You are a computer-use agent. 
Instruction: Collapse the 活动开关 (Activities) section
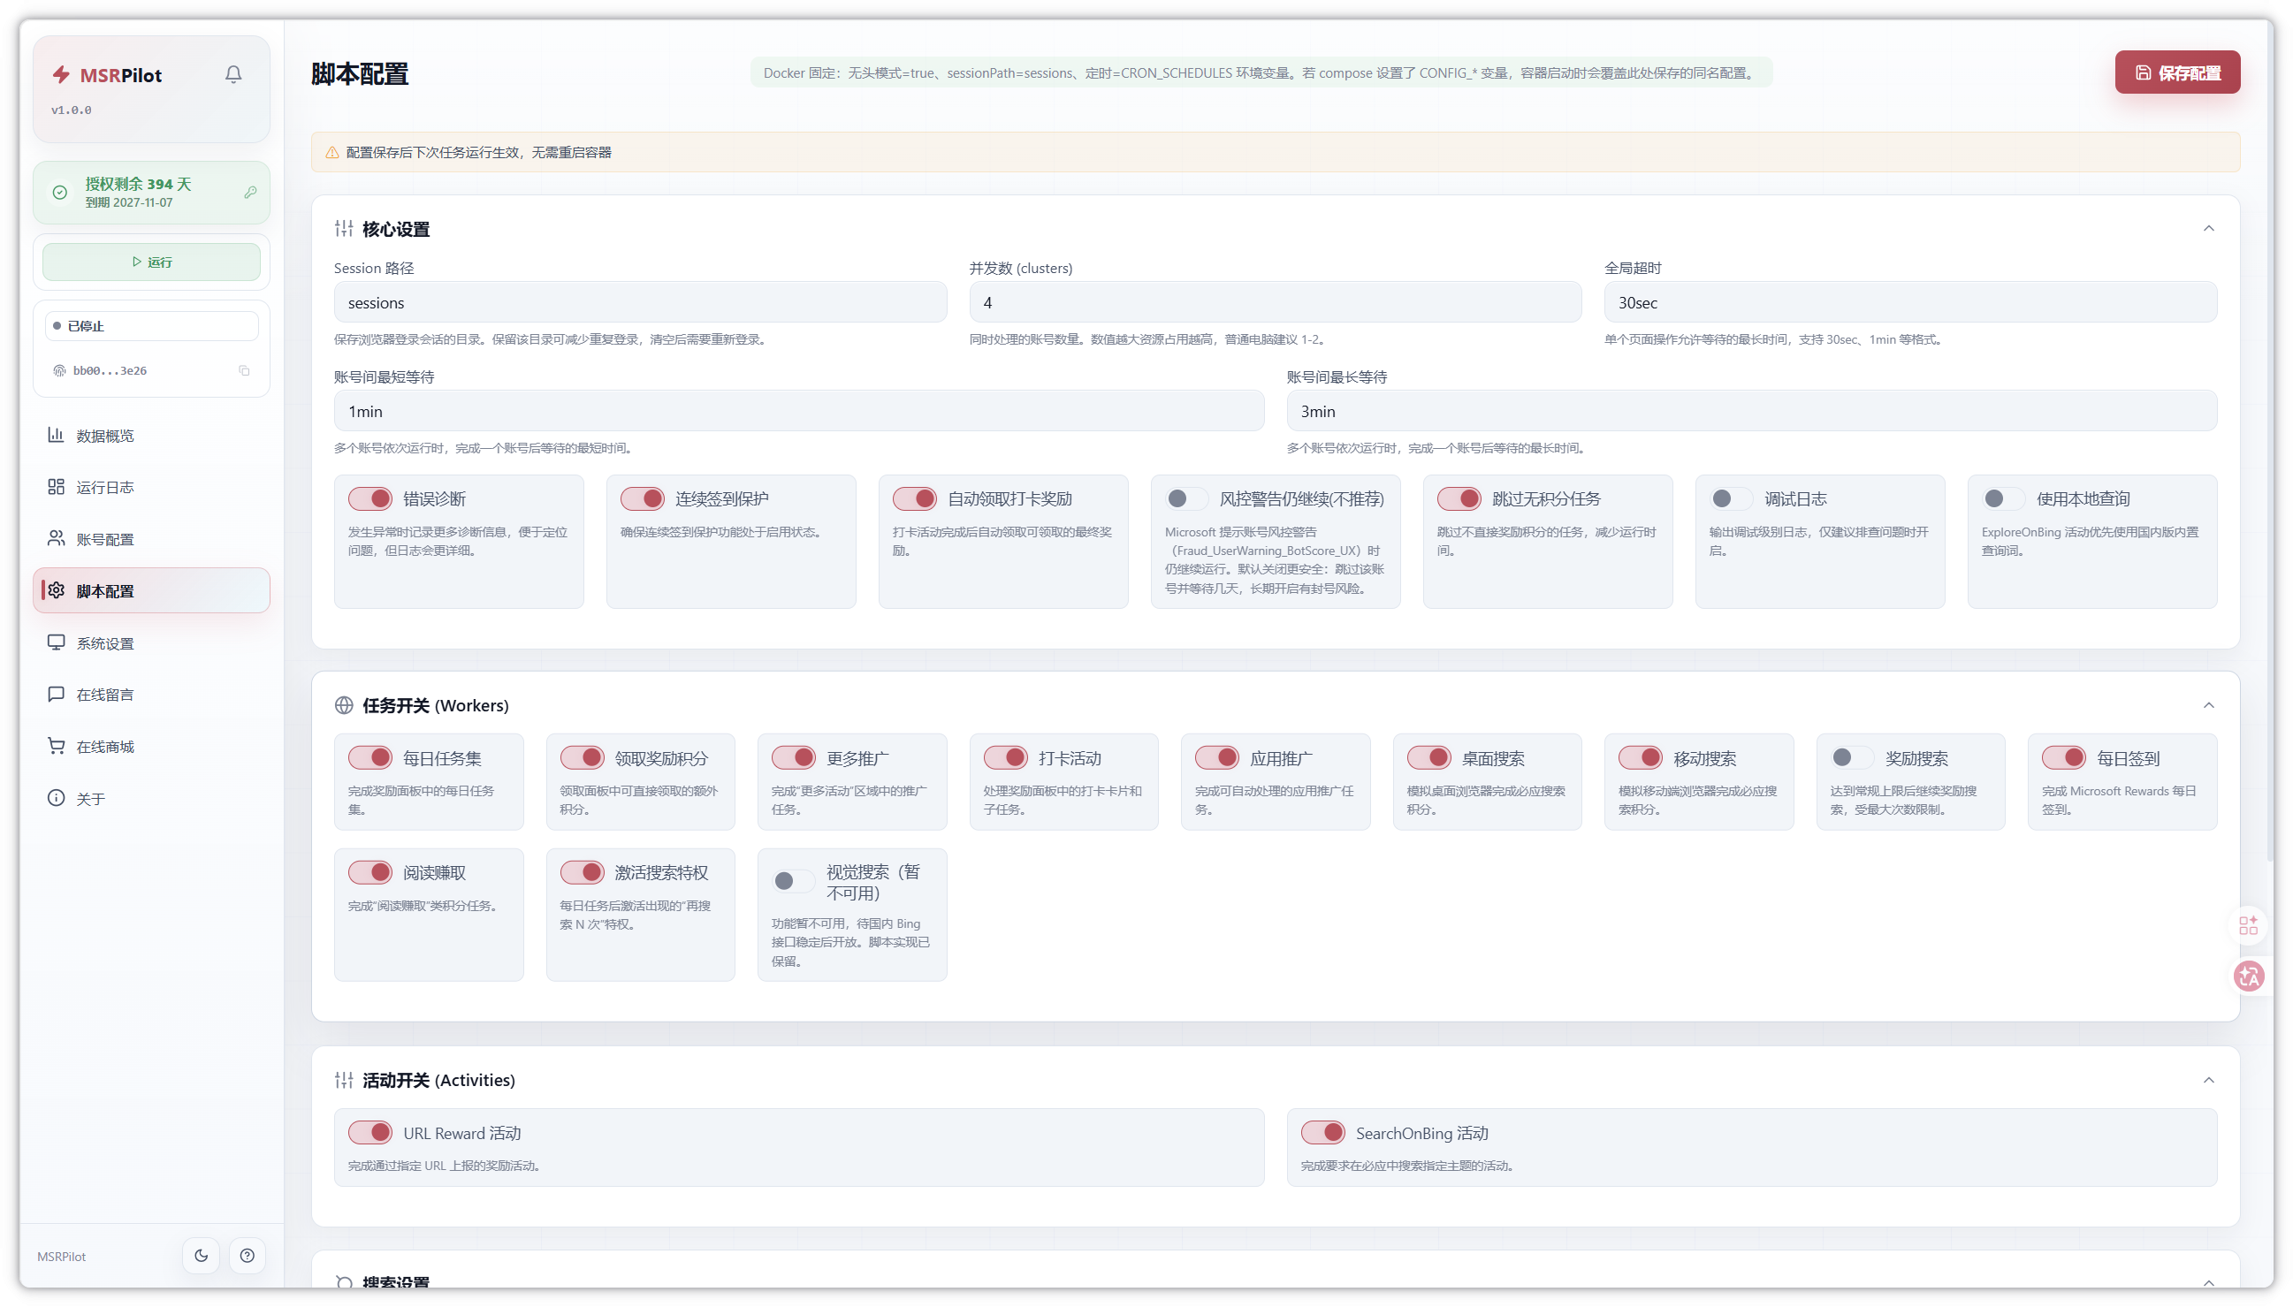tap(2209, 1080)
